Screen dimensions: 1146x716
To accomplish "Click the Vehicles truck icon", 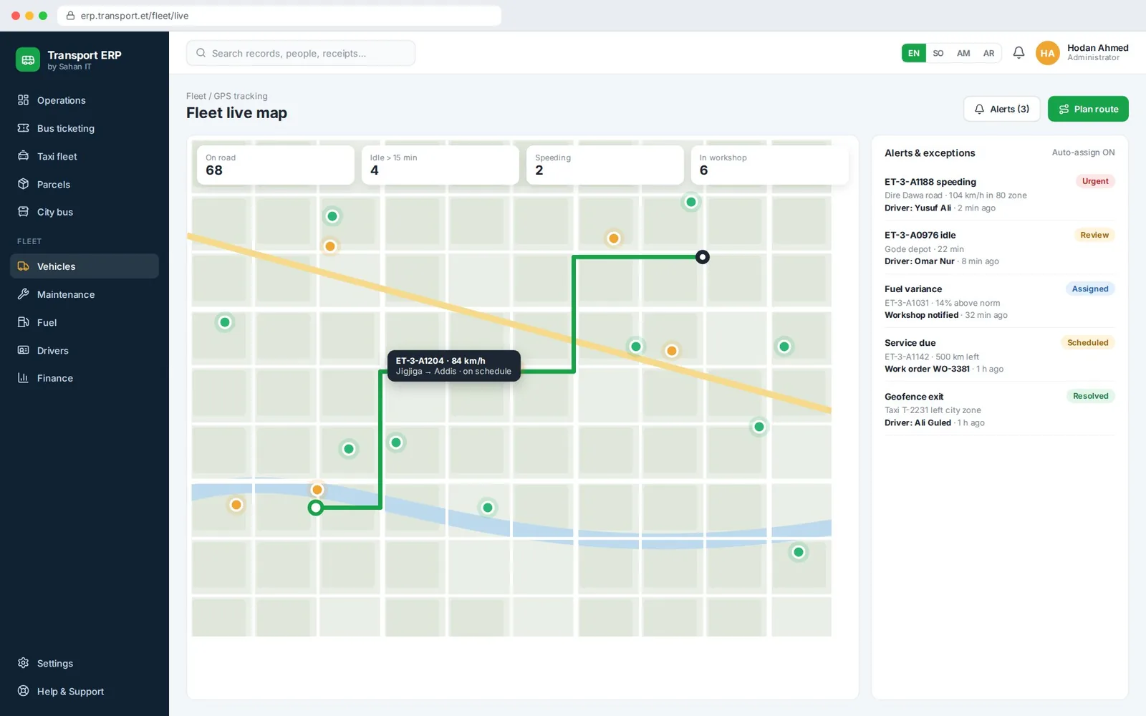I will click(24, 266).
